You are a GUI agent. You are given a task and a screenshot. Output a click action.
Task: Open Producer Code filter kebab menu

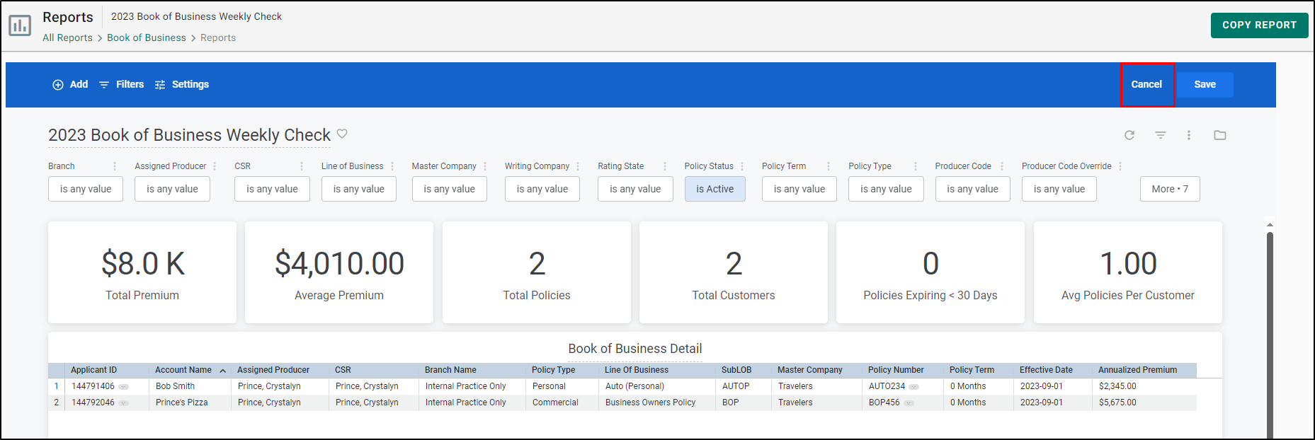click(1002, 166)
